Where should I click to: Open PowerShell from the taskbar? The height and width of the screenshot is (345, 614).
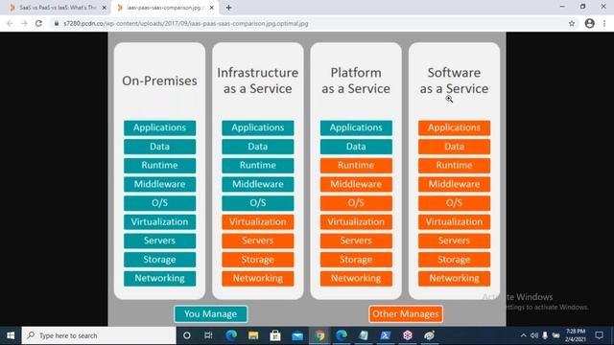click(386, 335)
